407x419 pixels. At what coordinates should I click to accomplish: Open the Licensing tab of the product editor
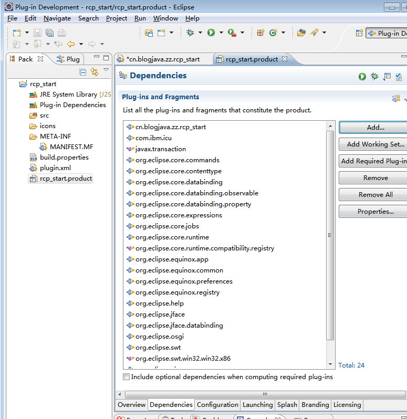[x=347, y=405]
